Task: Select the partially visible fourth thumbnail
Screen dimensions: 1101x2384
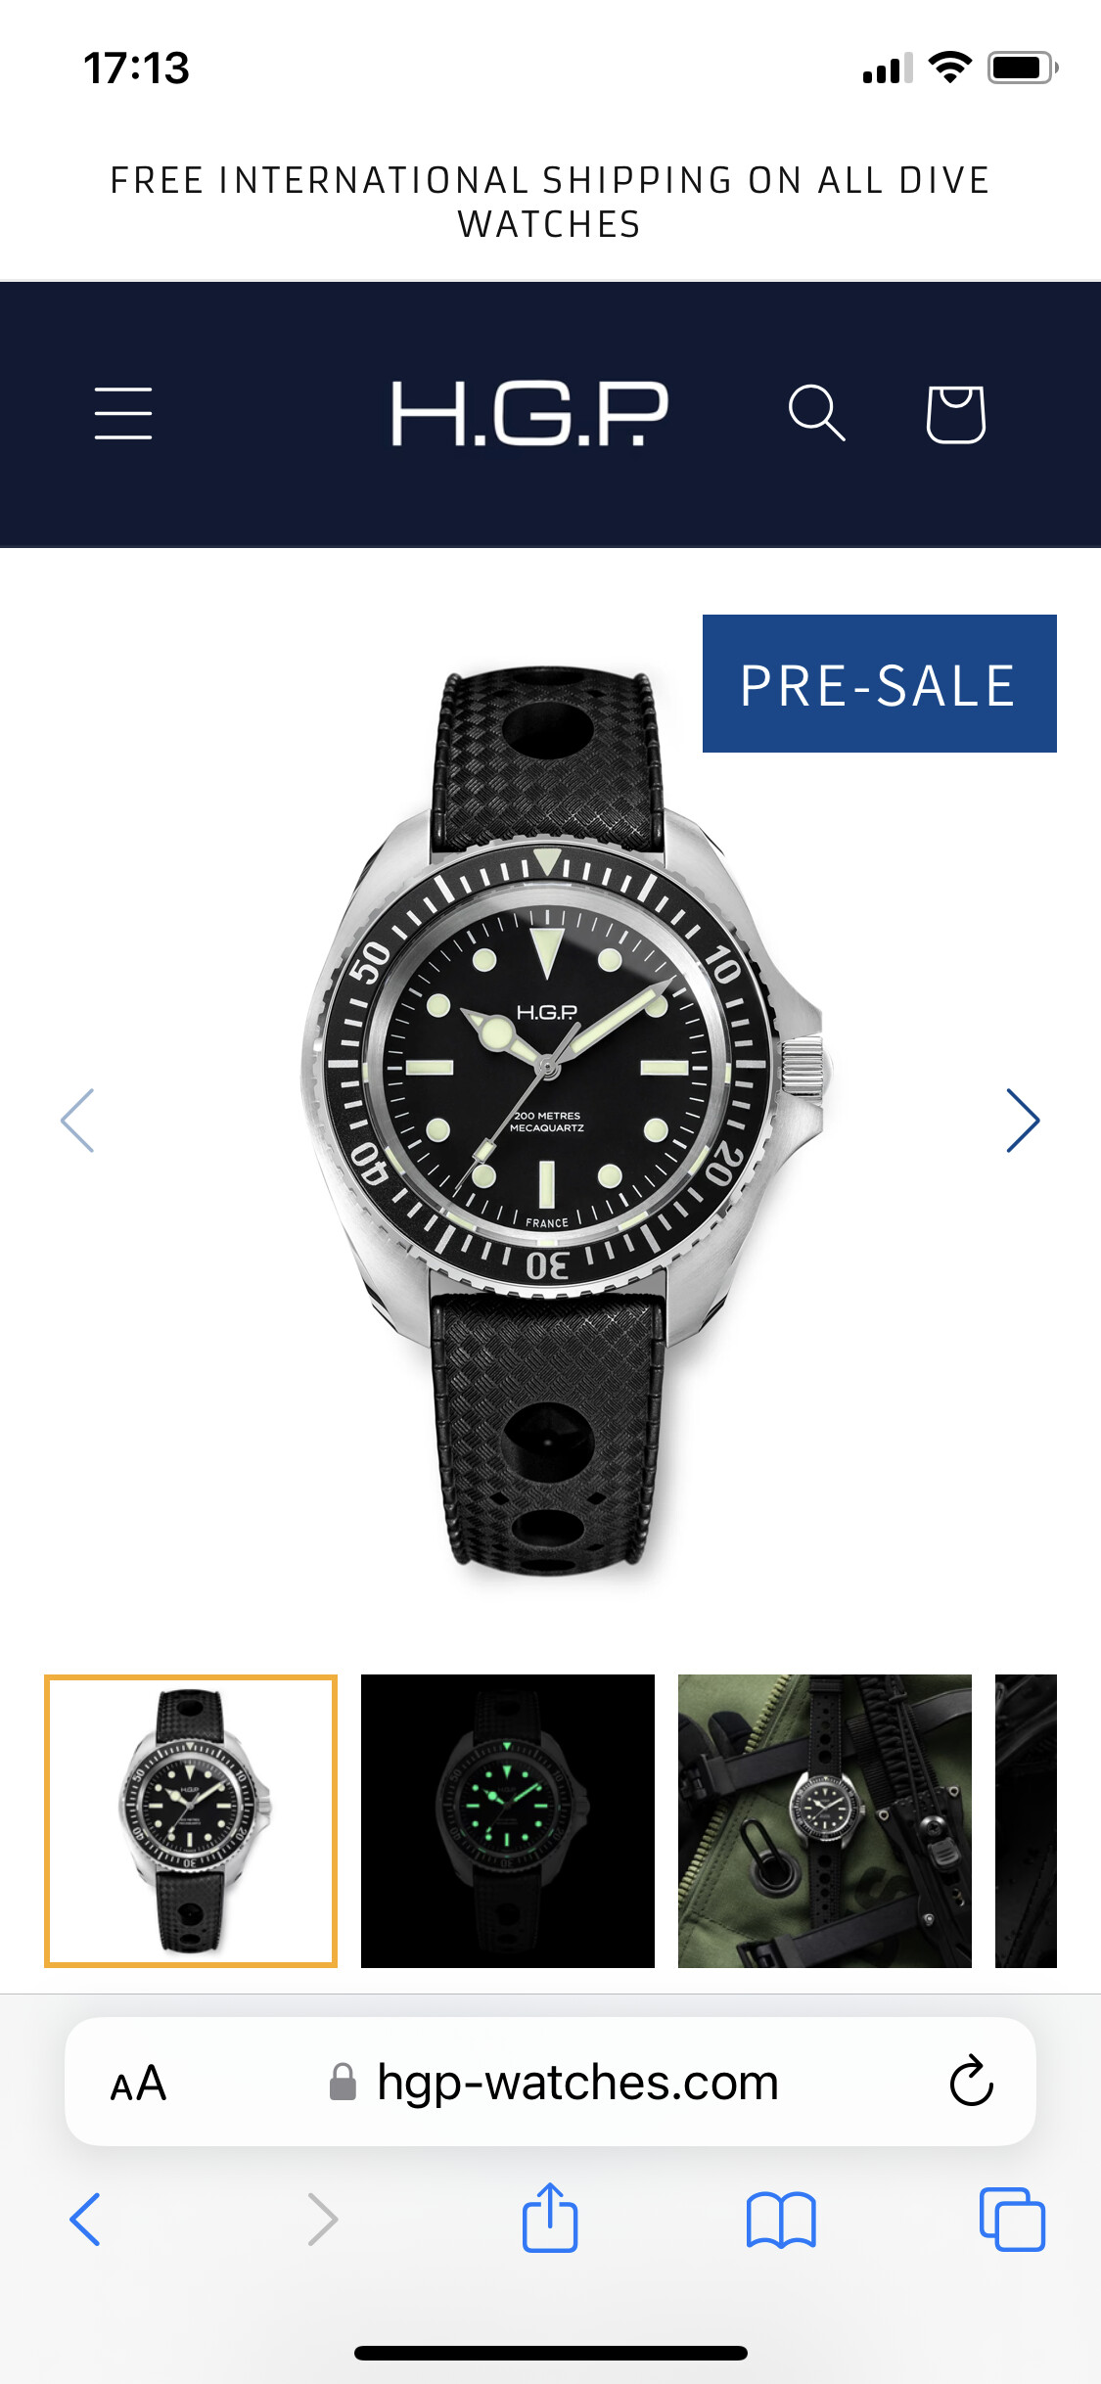Action: point(1026,1820)
